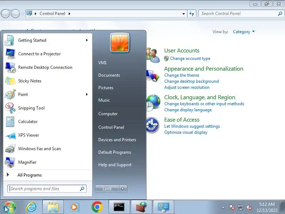This screenshot has width=285, height=214.
Task: Click Optimize visual display link
Action: (x=186, y=132)
